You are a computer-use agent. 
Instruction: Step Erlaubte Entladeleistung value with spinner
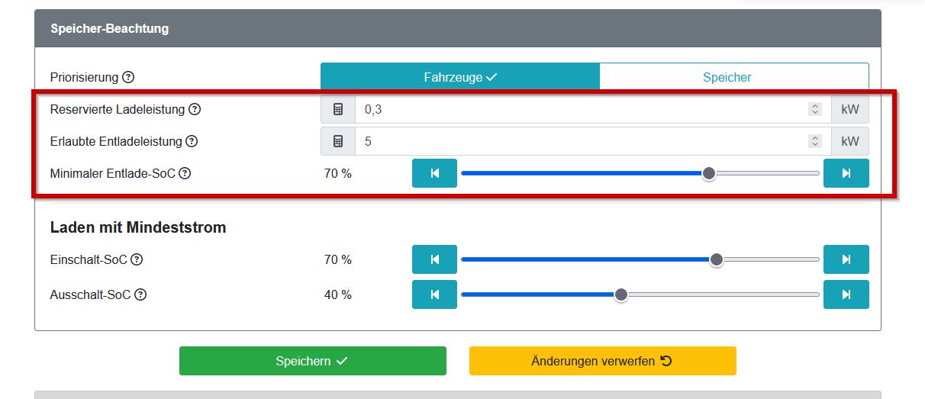point(815,141)
